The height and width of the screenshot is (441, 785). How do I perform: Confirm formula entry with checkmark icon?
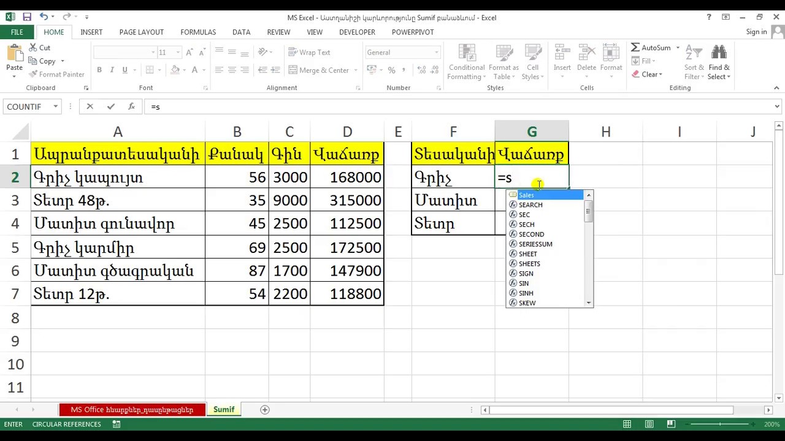110,107
